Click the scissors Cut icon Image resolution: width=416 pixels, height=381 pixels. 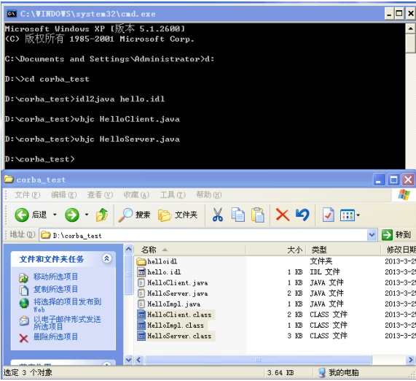(x=218, y=215)
